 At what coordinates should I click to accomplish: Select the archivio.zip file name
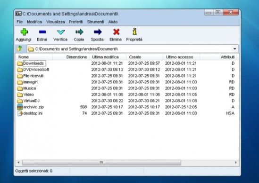point(33,107)
